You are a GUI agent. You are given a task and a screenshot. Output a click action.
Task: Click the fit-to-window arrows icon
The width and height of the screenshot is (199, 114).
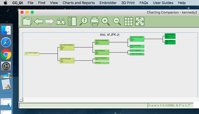(x=140, y=21)
